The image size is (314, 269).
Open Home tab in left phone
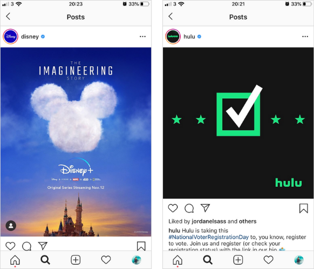point(15,260)
